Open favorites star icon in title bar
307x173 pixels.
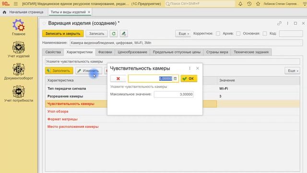pos(258,4)
